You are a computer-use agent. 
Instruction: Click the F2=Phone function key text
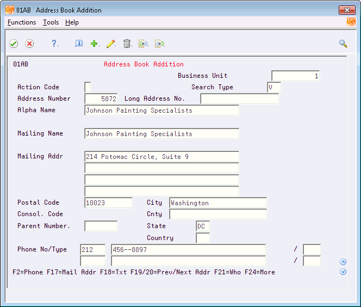28,272
